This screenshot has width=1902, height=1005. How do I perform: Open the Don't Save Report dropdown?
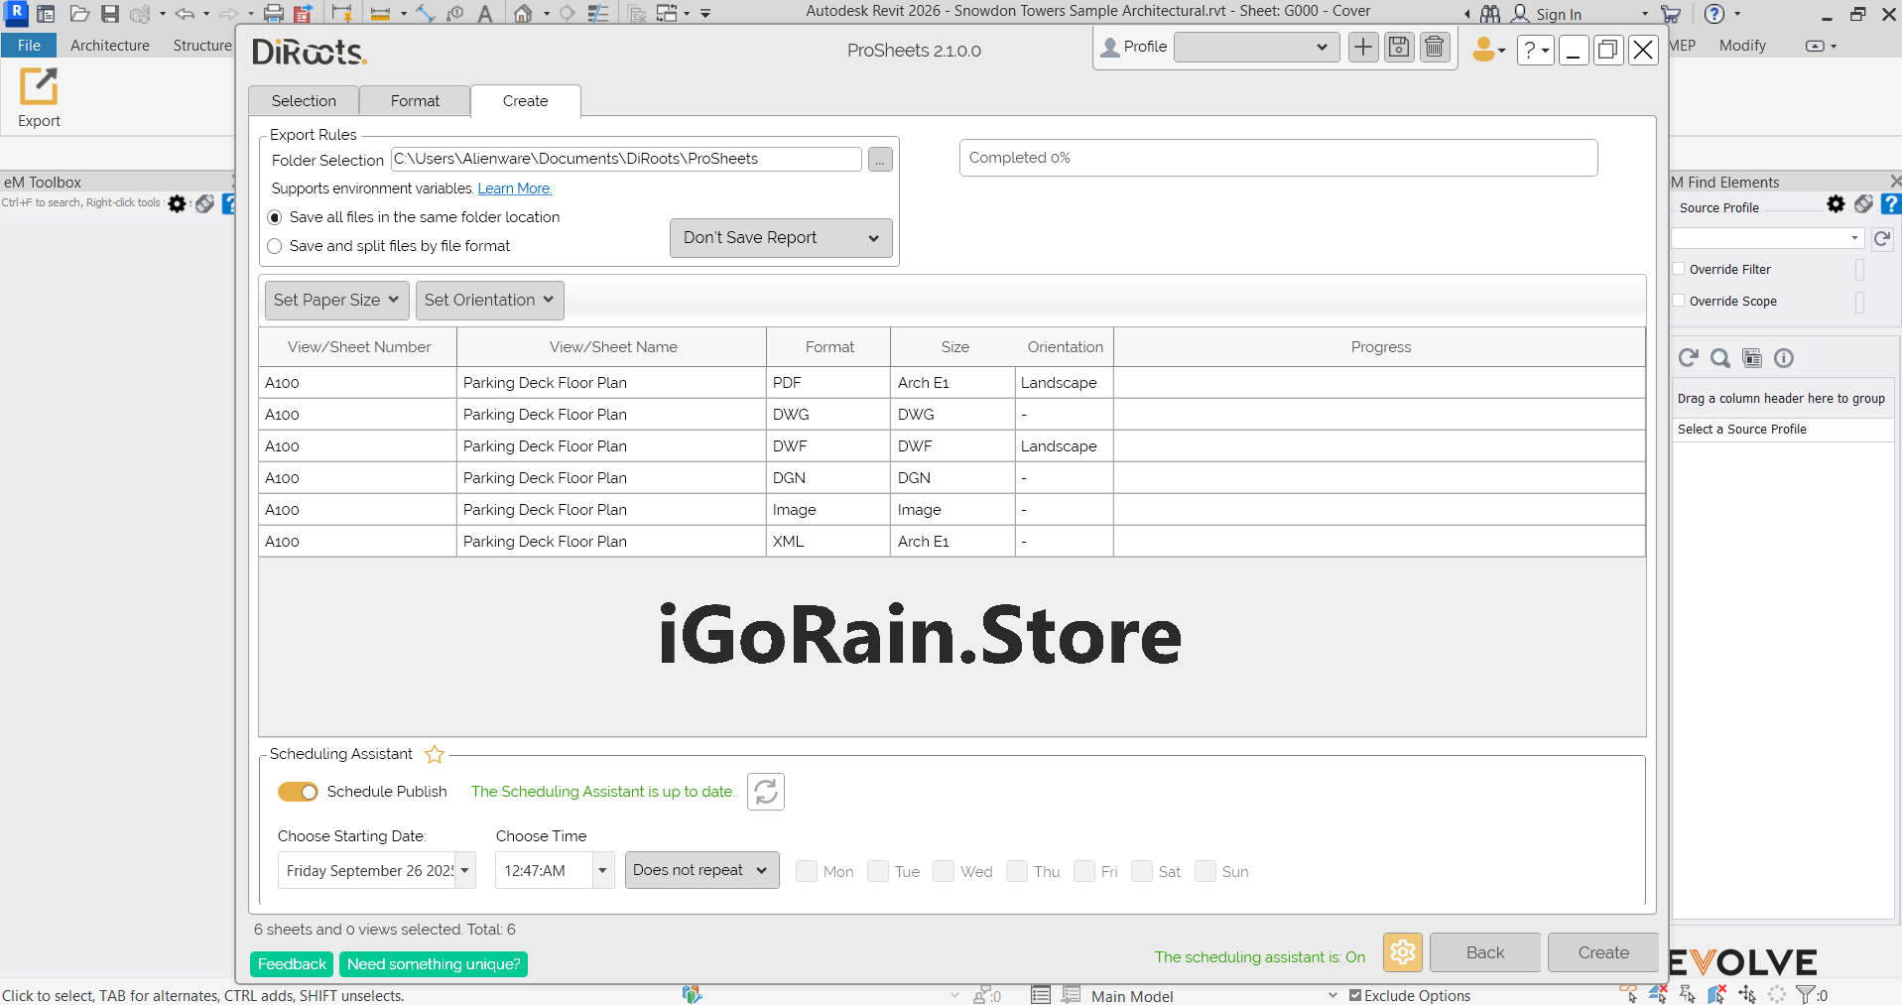[781, 238]
